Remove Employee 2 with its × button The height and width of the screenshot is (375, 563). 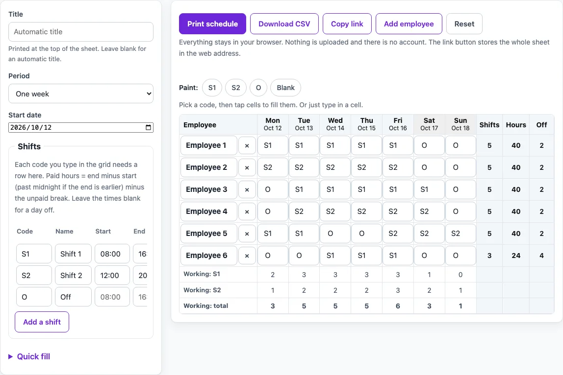pos(247,167)
